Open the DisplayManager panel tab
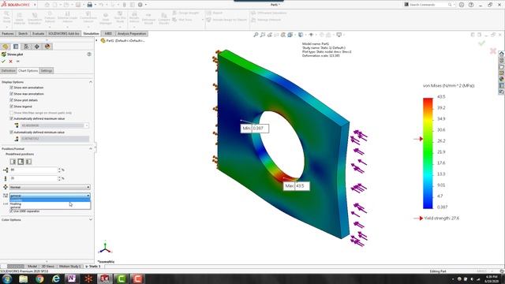This screenshot has width=505, height=284. click(47, 47)
